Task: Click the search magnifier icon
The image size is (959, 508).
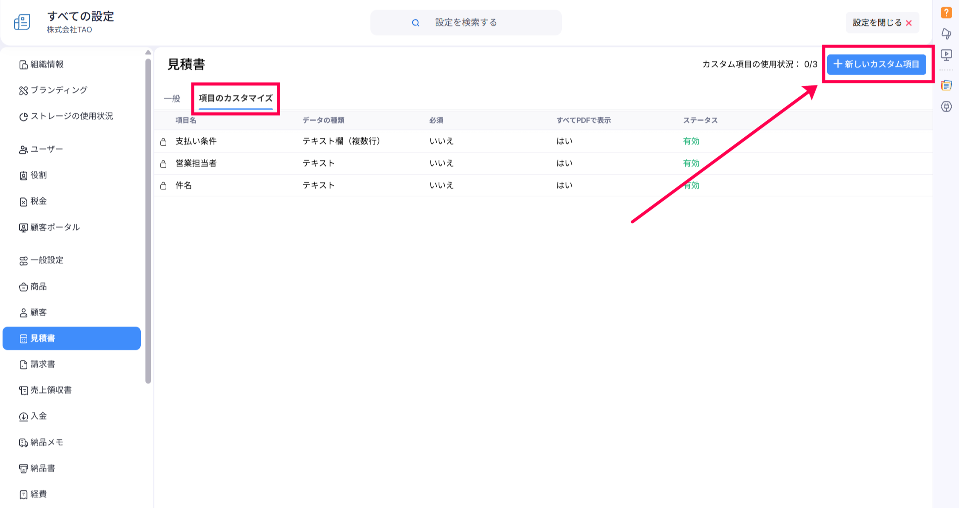Action: pos(415,23)
